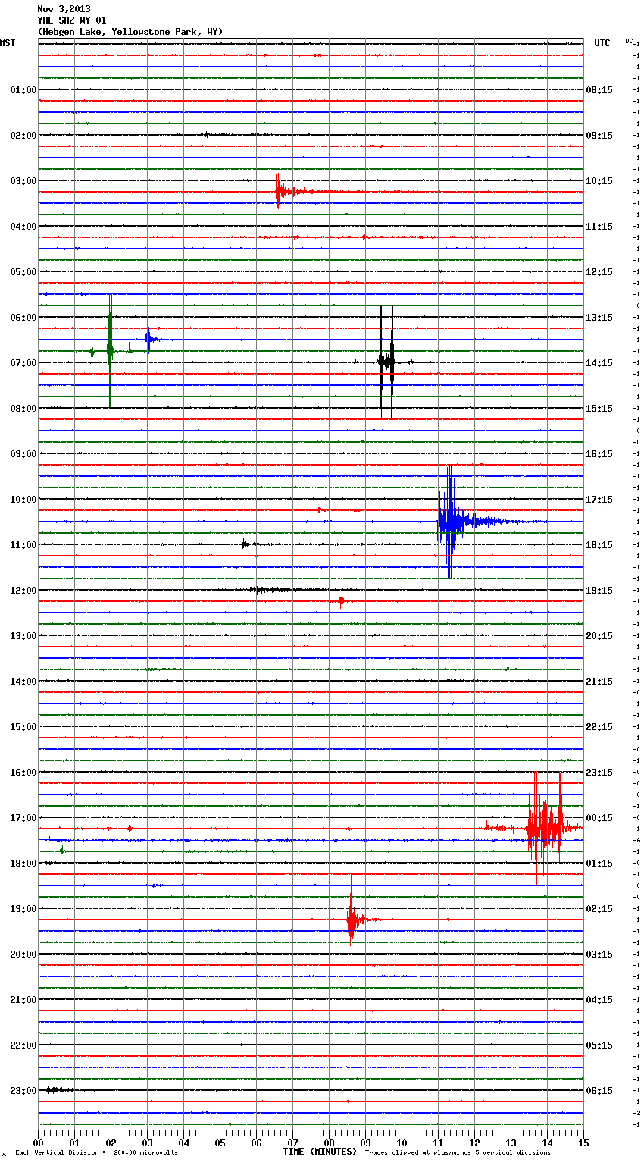Screen dimensions: 644x1163
Task: Click the '07' minute tick label
Action: (x=292, y=1143)
